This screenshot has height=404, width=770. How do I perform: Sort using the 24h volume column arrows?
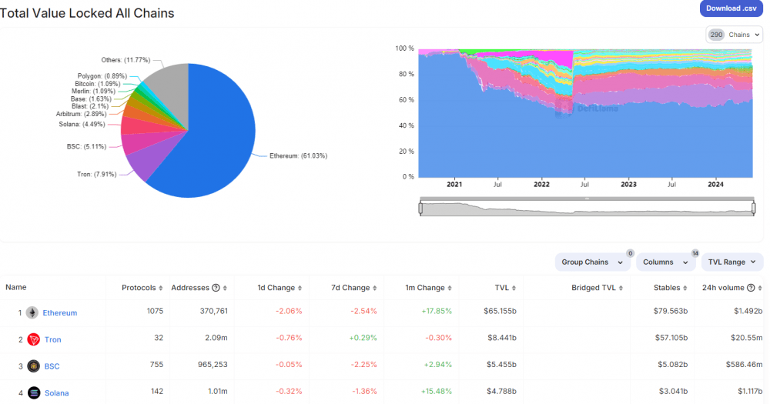pyautogui.click(x=760, y=288)
